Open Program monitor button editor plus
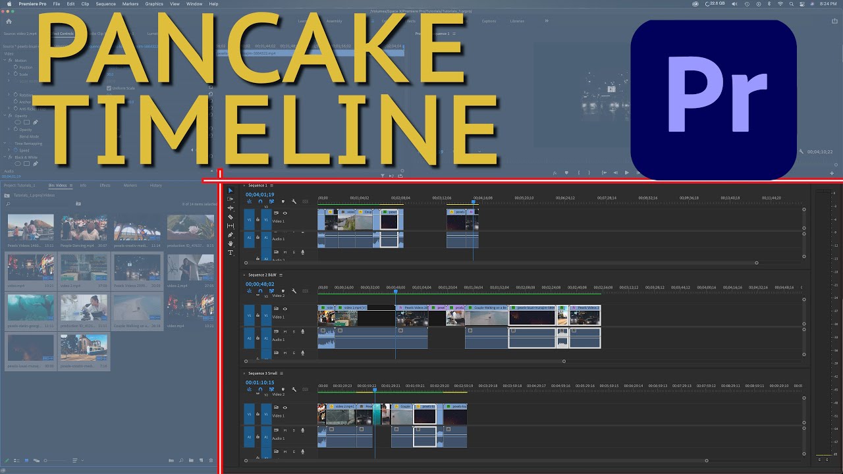This screenshot has height=474, width=843. [x=832, y=172]
